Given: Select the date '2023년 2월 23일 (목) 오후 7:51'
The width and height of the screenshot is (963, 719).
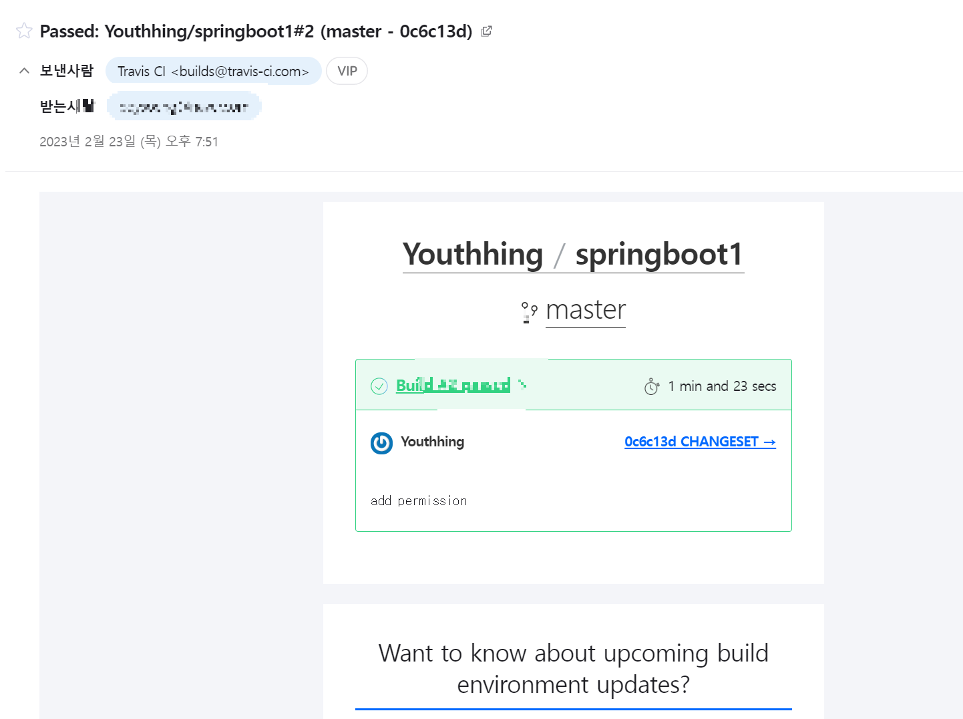Looking at the screenshot, I should (129, 141).
